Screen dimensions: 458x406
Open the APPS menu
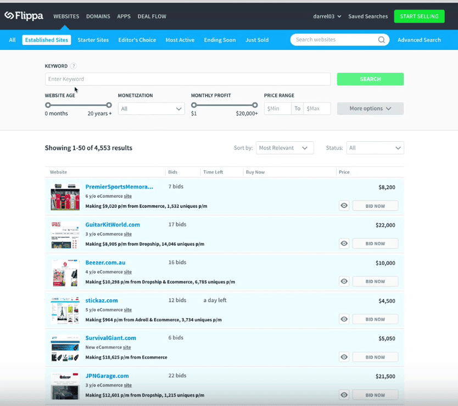124,16
